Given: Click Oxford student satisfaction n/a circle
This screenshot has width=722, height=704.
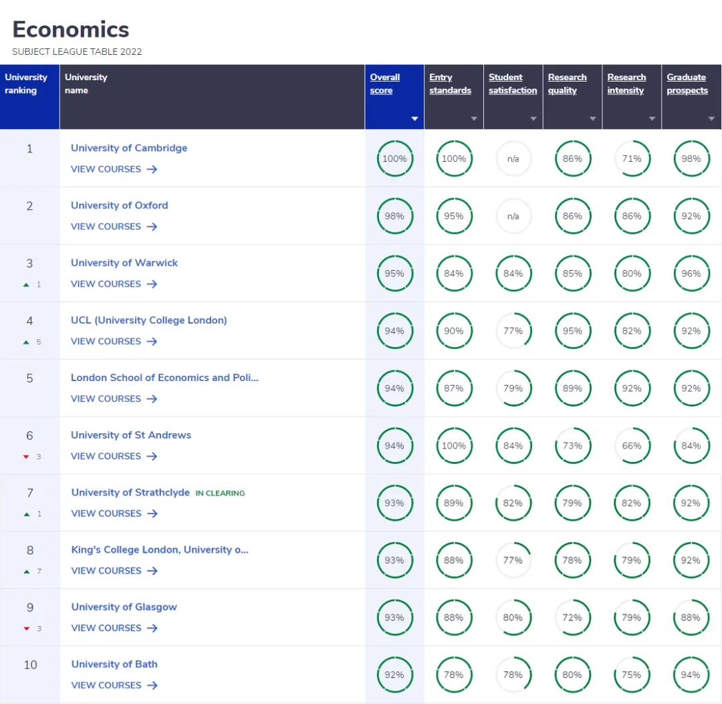Looking at the screenshot, I should [x=513, y=216].
